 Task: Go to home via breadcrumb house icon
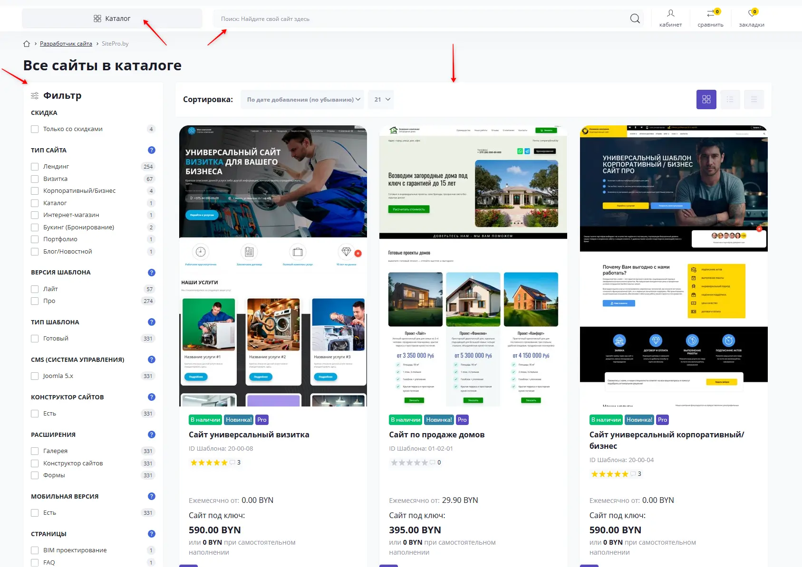point(27,44)
